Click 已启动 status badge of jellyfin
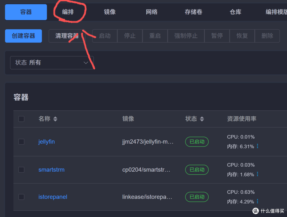Image resolution: width=287 pixels, height=217 pixels. click(197, 142)
